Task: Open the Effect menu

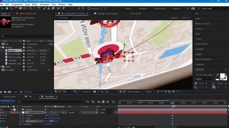Action: 35,5
